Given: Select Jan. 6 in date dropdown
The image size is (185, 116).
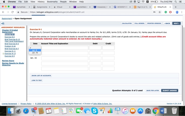Looking at the screenshot, I should point(35,50).
